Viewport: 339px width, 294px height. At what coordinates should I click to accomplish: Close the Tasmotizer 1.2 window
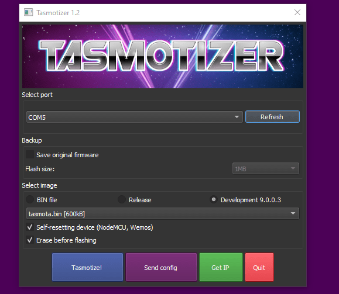[x=297, y=12]
